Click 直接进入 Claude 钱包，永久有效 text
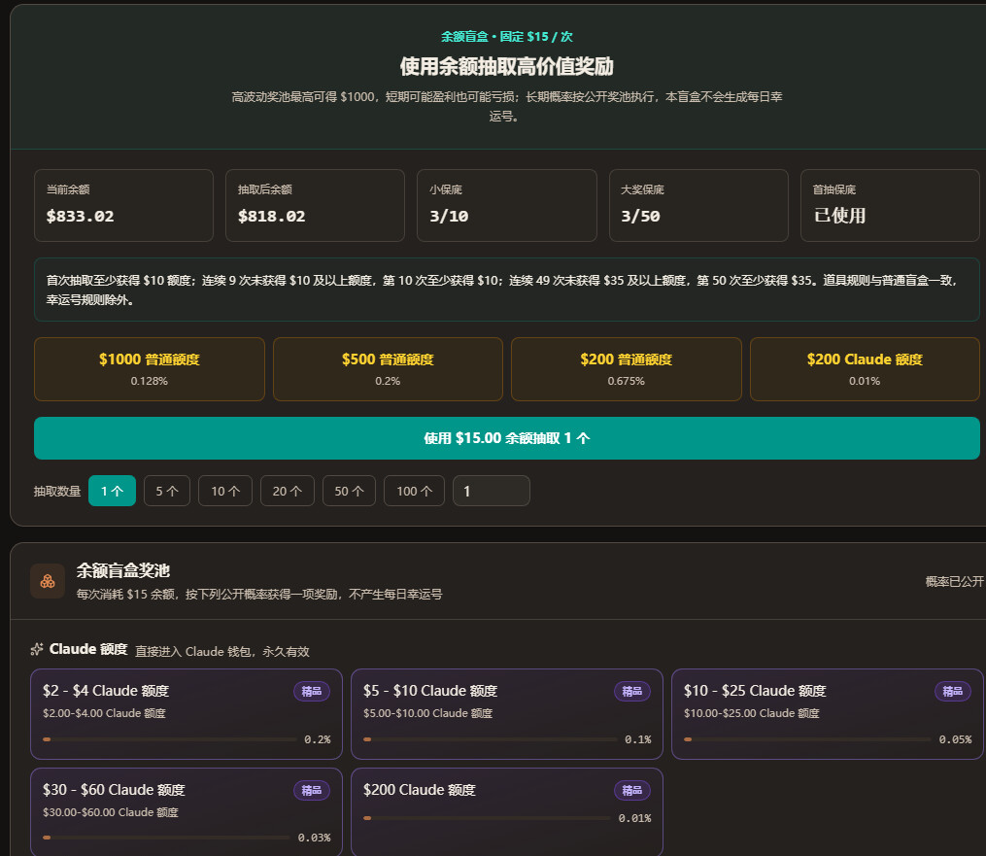The height and width of the screenshot is (856, 986). 222,652
